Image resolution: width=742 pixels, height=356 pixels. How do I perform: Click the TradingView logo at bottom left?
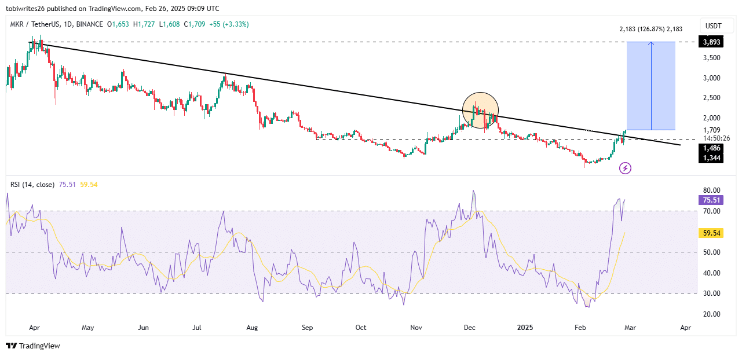coord(32,346)
